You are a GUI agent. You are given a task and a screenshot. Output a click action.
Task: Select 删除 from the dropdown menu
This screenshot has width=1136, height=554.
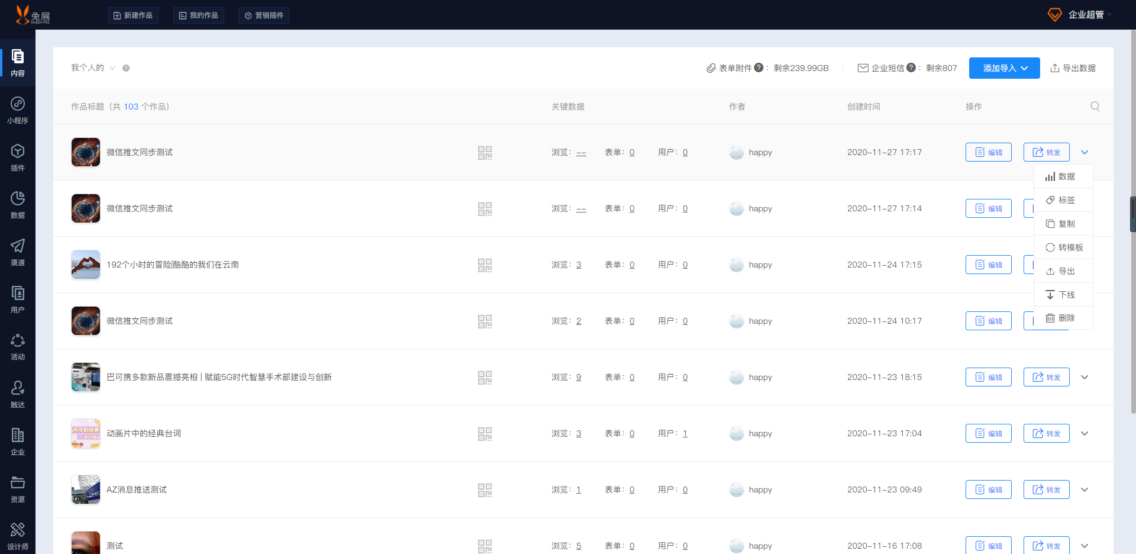click(x=1062, y=318)
